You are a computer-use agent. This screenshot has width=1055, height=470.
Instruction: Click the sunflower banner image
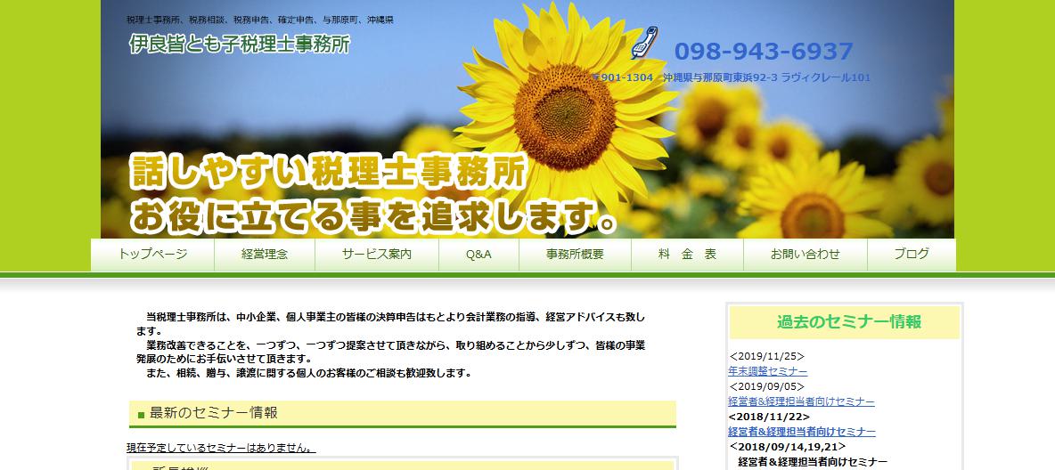tap(527, 119)
